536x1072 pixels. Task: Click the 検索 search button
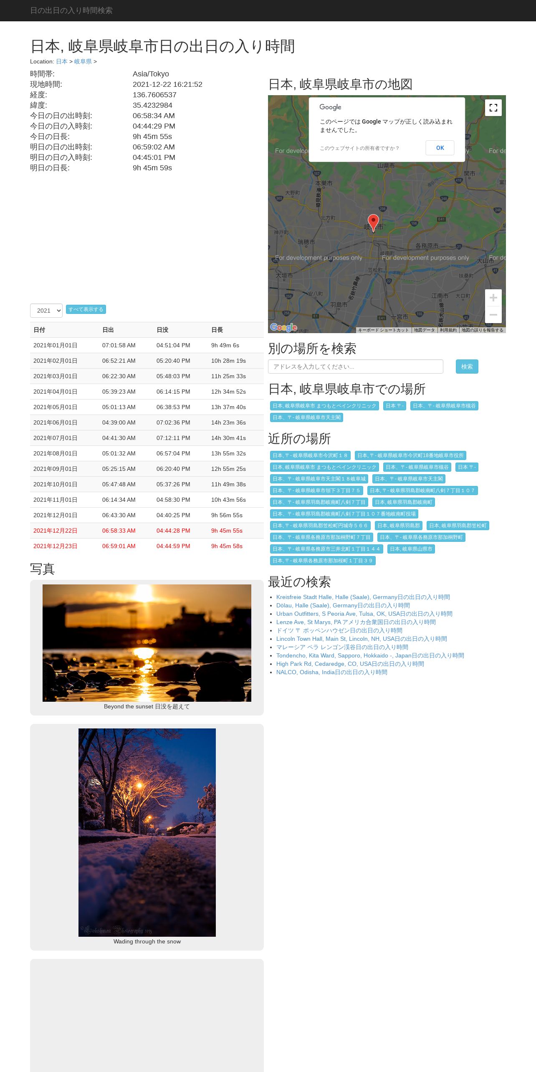click(x=467, y=367)
